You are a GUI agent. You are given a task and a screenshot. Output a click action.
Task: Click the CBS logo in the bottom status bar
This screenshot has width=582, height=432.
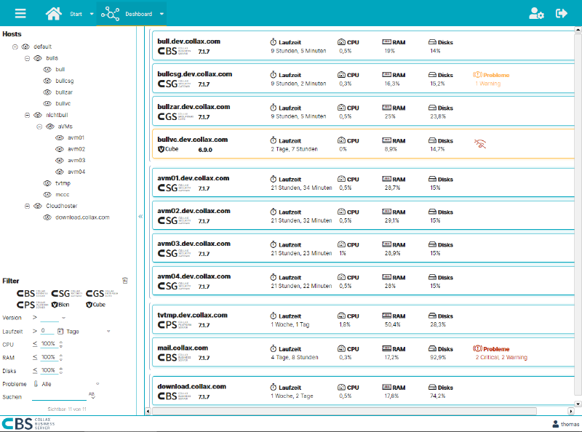[x=16, y=423]
